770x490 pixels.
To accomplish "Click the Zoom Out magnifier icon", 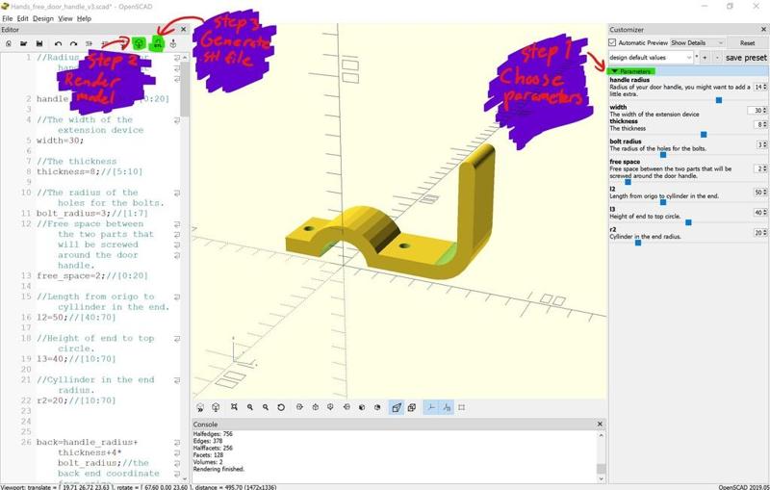I will (266, 407).
